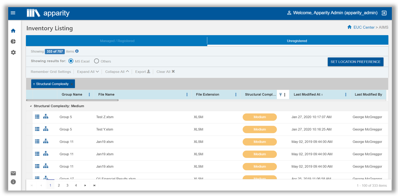Click the info icon at sidebar bottom
The height and width of the screenshot is (196, 398).
pos(13,182)
